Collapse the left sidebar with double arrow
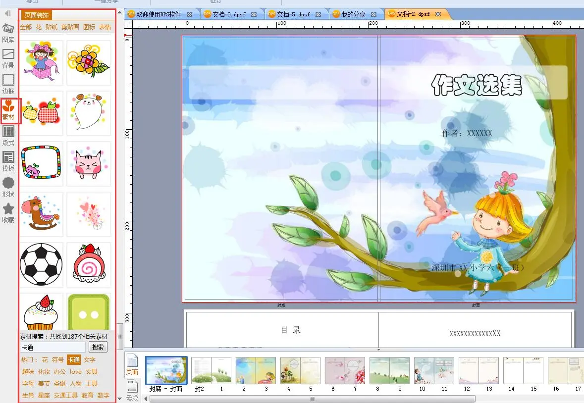 [x=7, y=13]
